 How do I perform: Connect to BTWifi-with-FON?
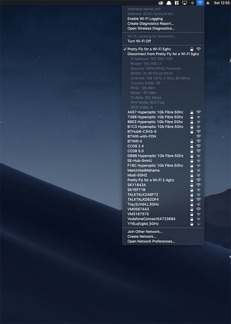(x=163, y=137)
